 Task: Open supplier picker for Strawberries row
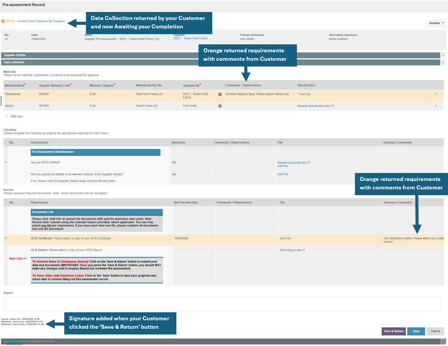click(x=220, y=94)
